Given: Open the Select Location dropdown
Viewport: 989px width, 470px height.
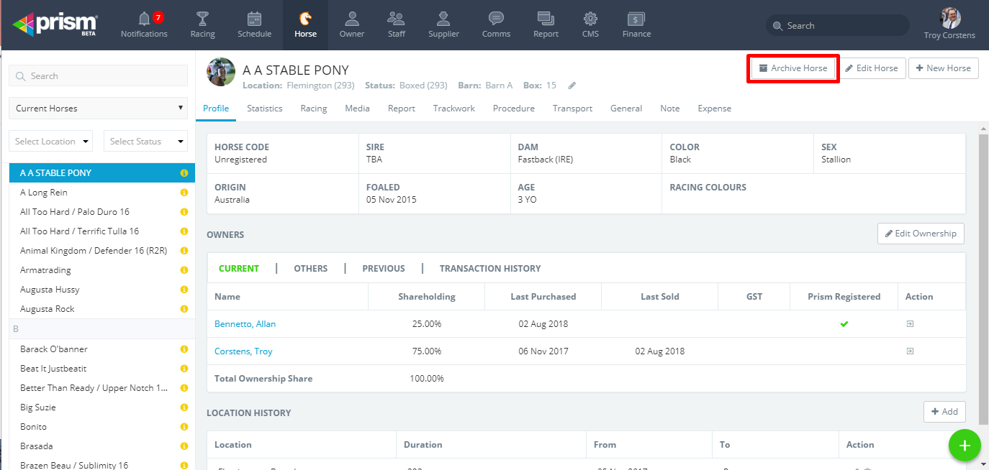Looking at the screenshot, I should [x=51, y=142].
